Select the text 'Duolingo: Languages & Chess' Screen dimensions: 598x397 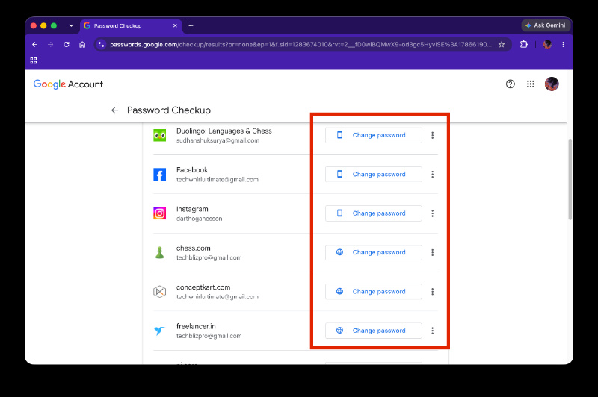(x=224, y=131)
